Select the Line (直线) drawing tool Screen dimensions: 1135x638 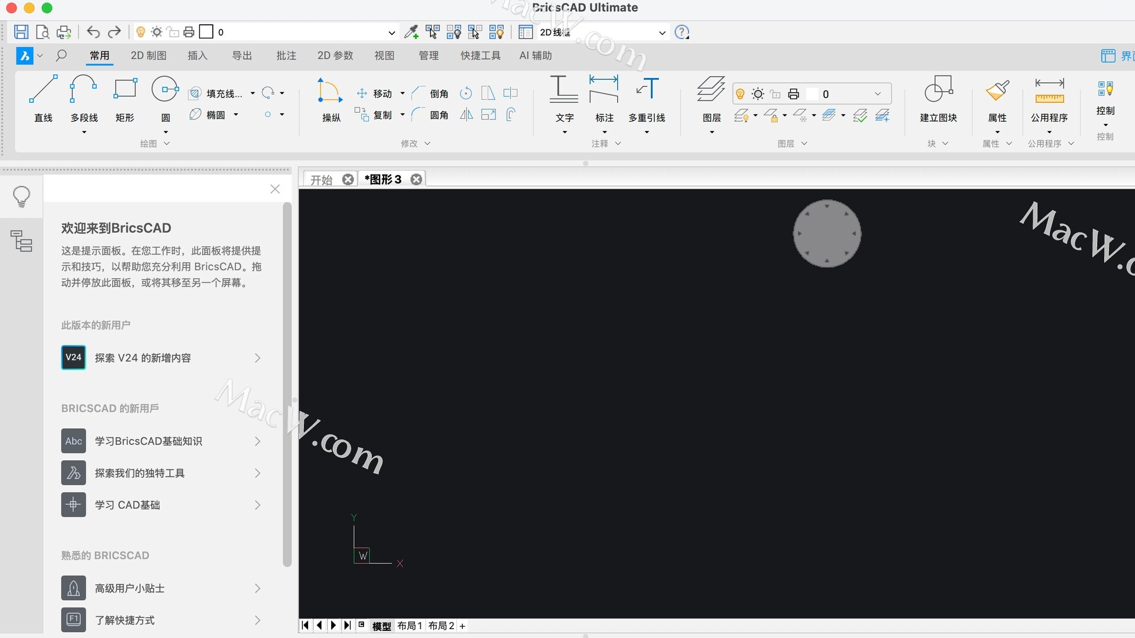coord(43,90)
